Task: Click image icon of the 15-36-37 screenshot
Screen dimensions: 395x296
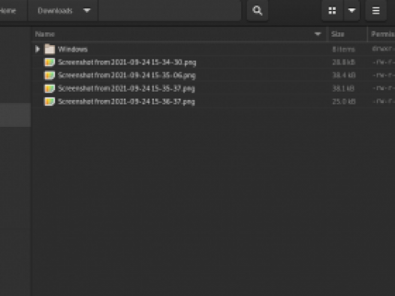Action: point(50,101)
